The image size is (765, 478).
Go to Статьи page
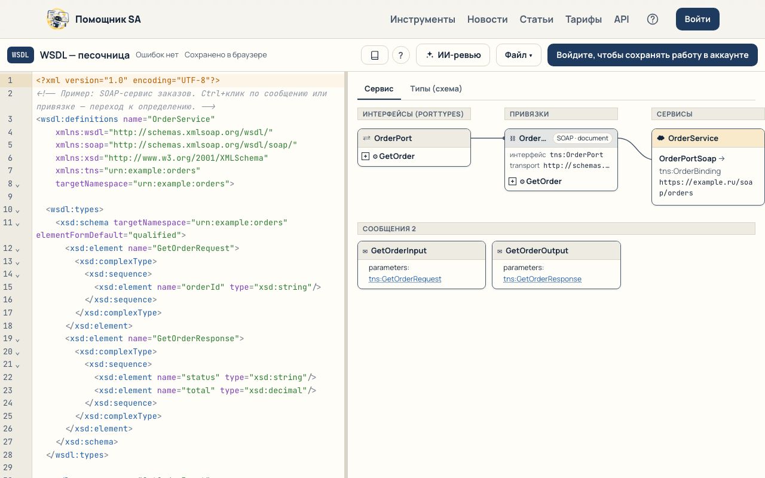click(x=536, y=19)
